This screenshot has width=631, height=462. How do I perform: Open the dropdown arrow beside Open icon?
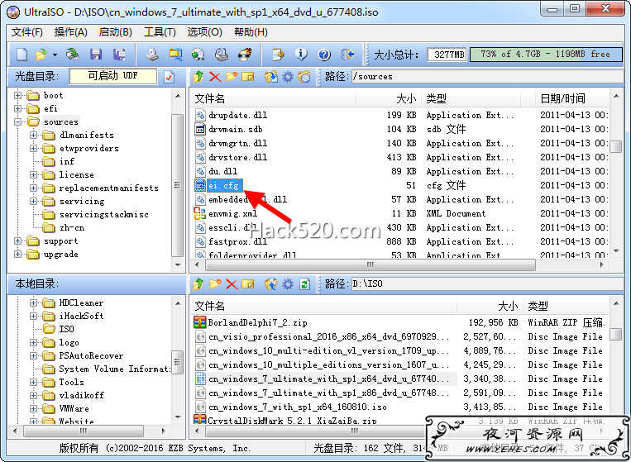tap(55, 55)
